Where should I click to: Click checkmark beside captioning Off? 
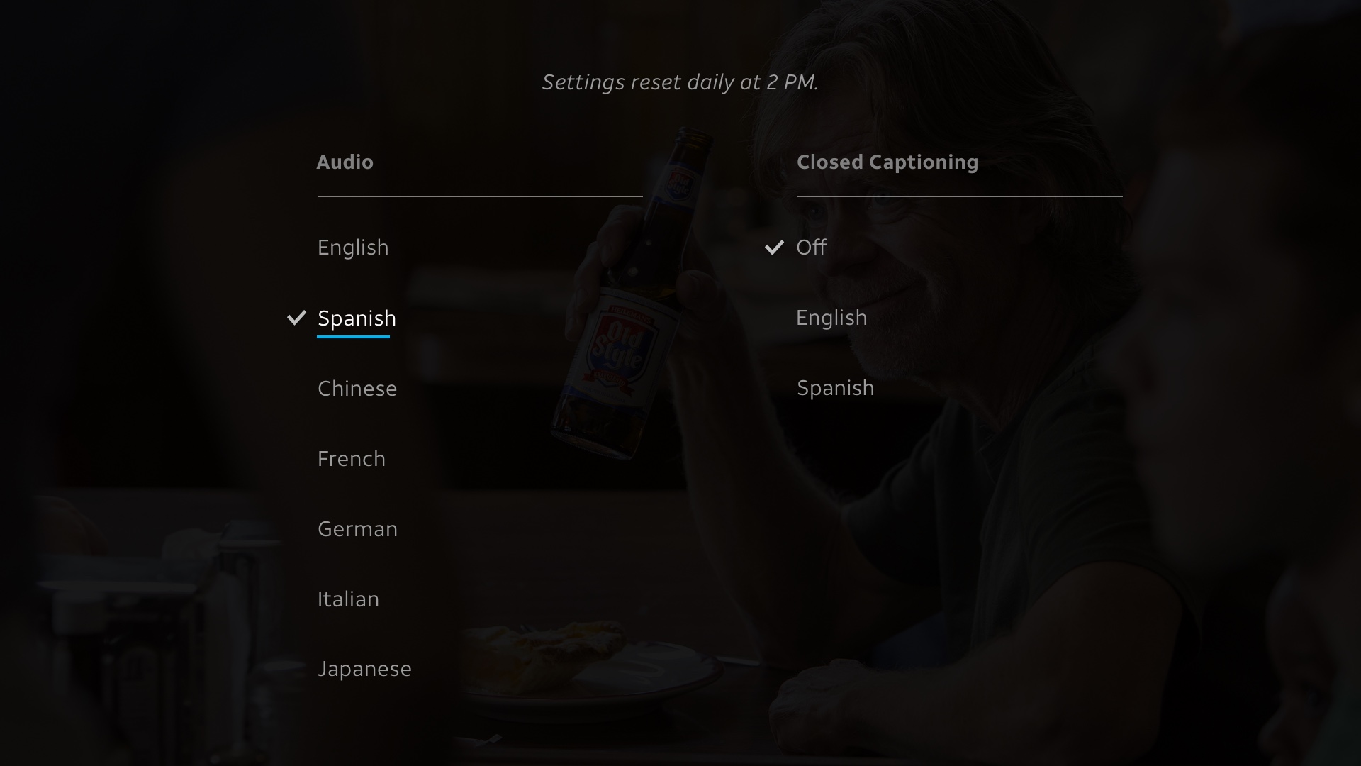(x=774, y=248)
